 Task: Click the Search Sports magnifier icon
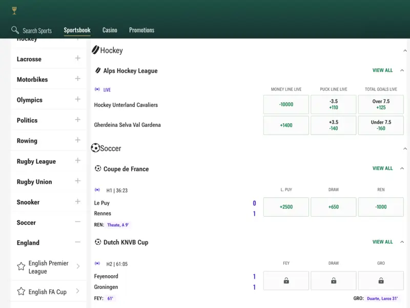(x=15, y=30)
